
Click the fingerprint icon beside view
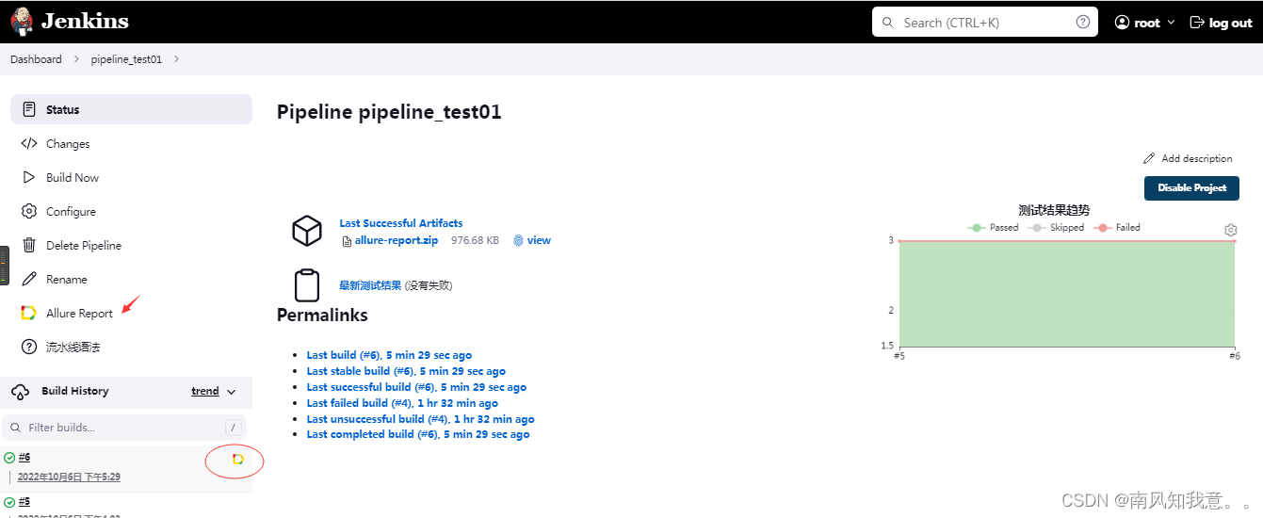(518, 240)
